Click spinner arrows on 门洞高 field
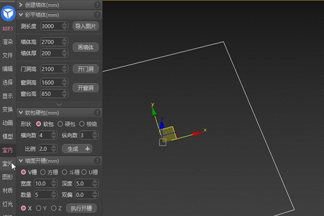 [65, 69]
